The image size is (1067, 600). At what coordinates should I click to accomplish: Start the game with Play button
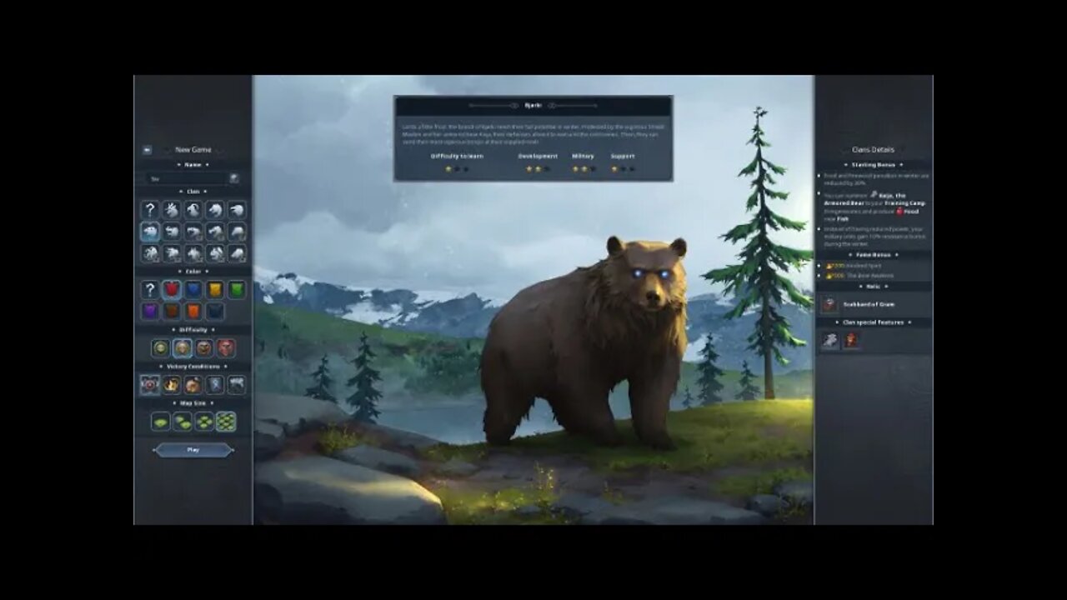pyautogui.click(x=193, y=450)
